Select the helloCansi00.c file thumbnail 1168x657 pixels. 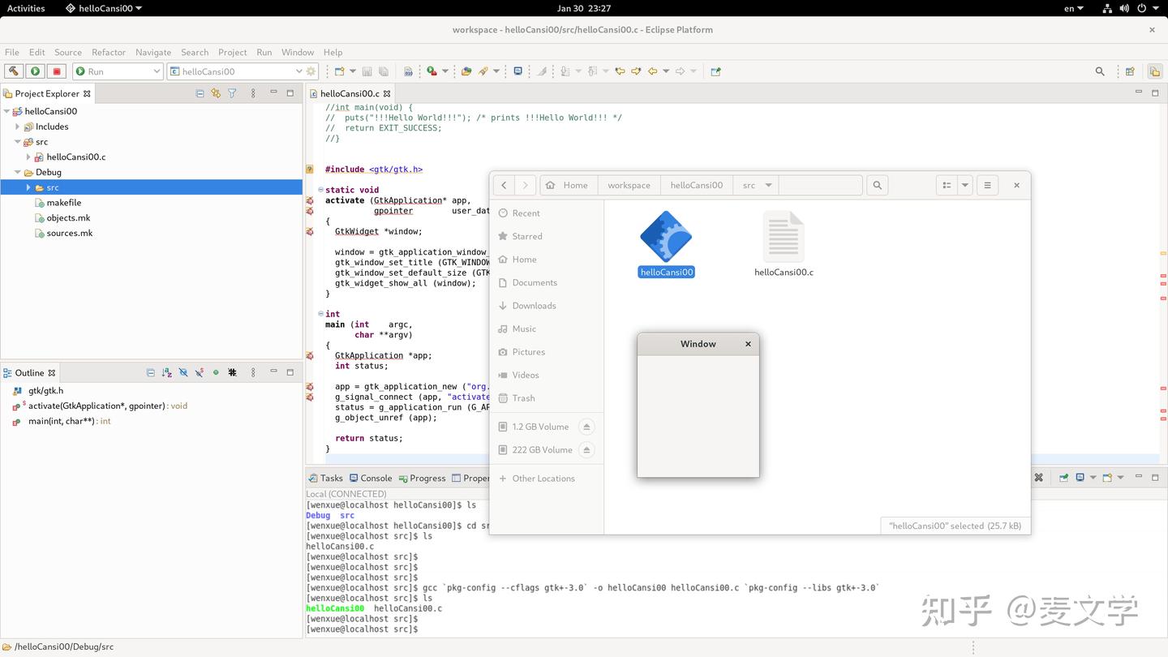(784, 236)
